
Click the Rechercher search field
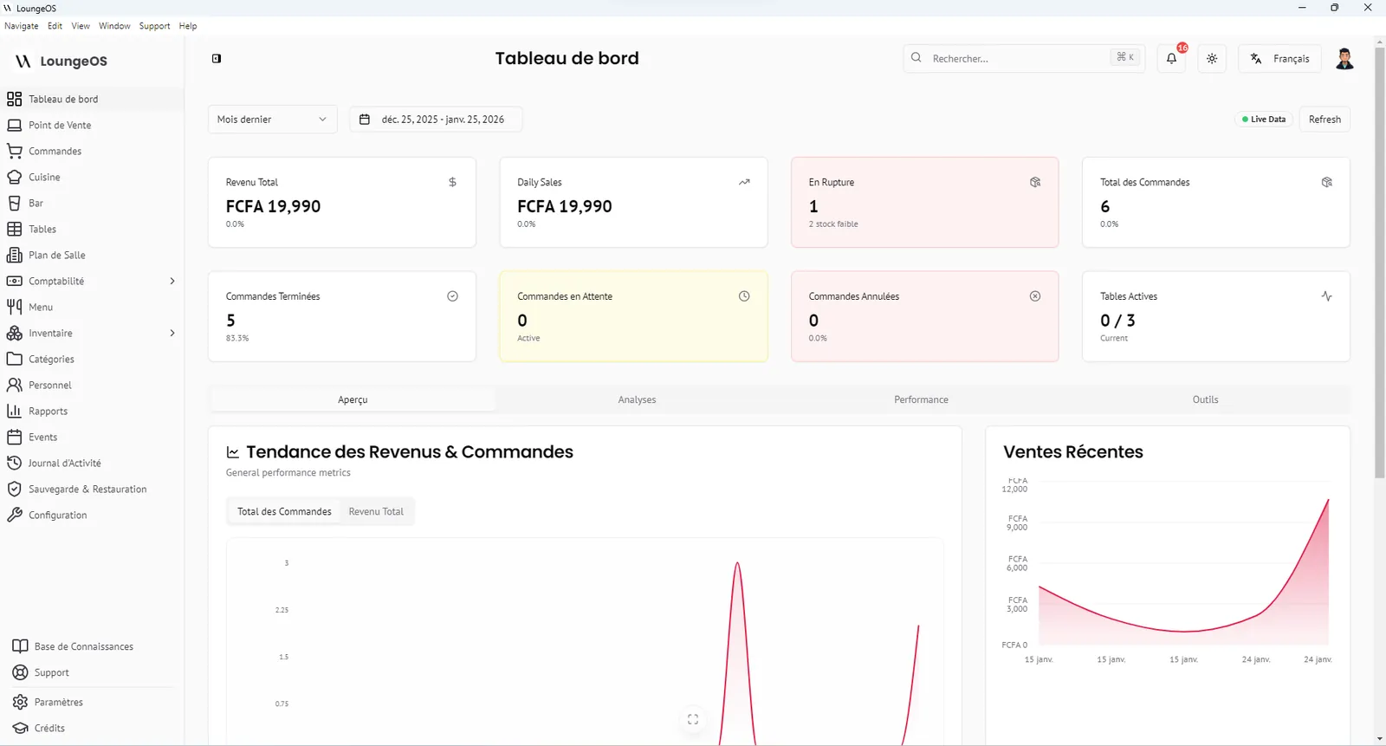click(x=1024, y=59)
